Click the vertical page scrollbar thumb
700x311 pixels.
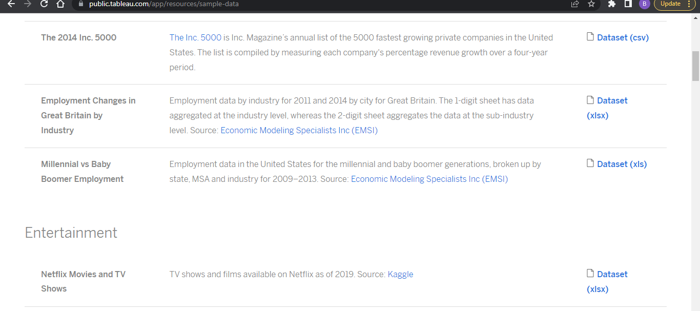pos(695,66)
